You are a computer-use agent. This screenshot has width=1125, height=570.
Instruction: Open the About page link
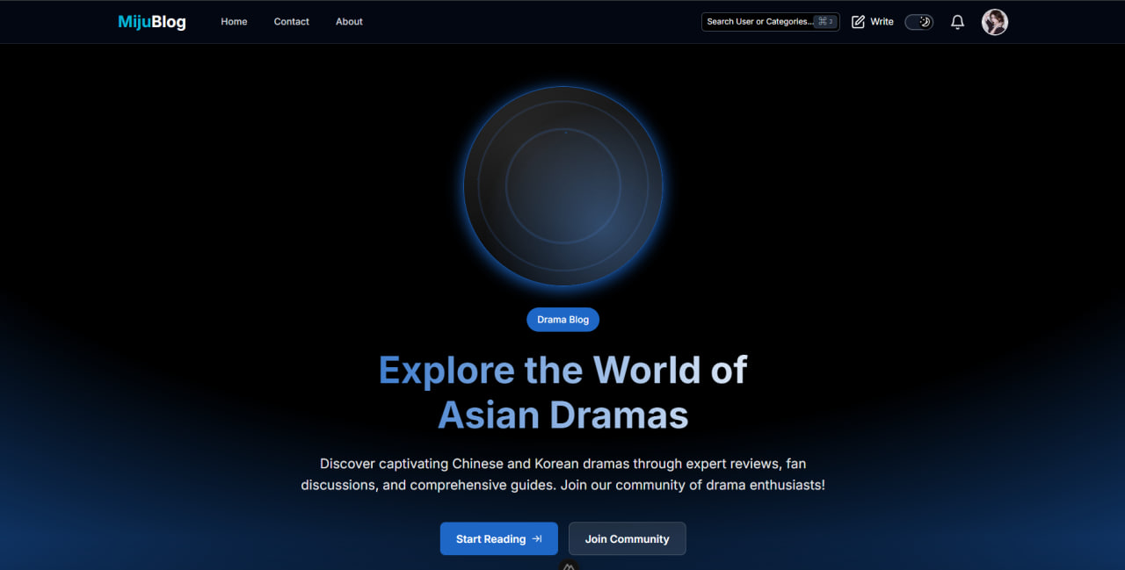(349, 22)
